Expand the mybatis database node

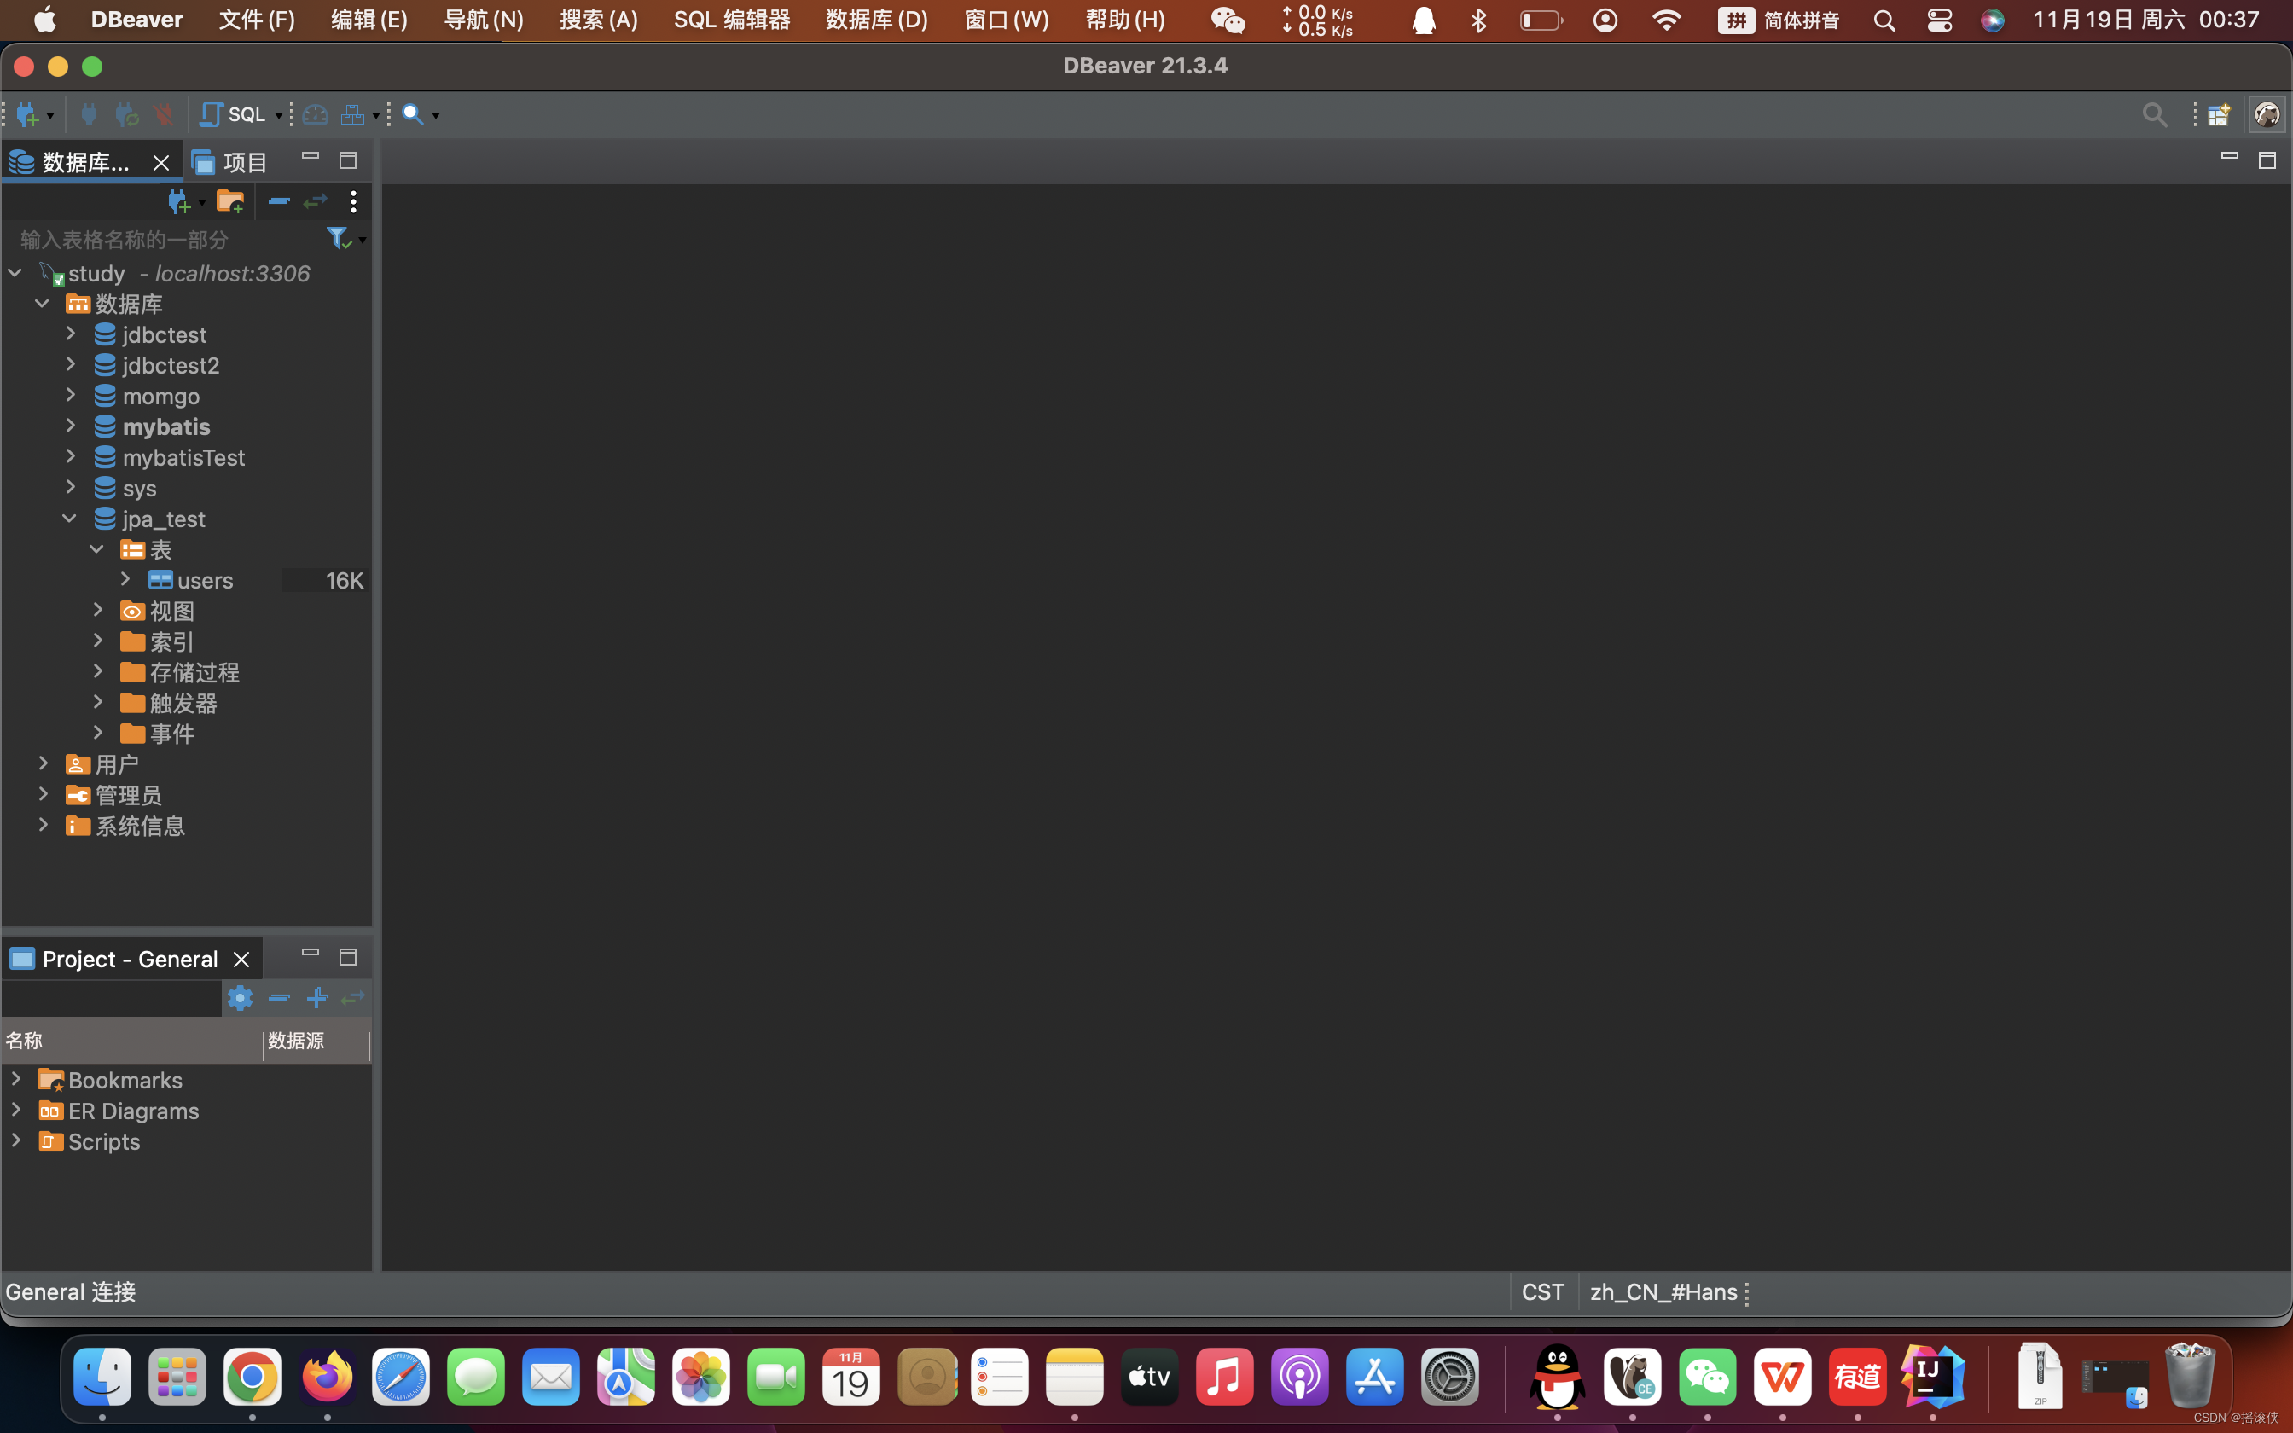pyautogui.click(x=71, y=426)
